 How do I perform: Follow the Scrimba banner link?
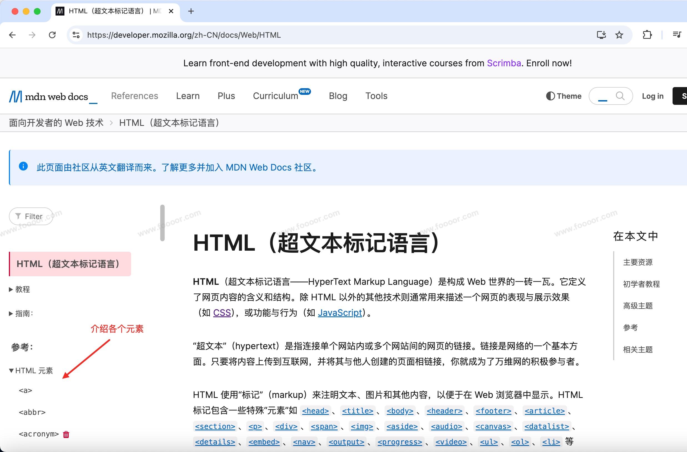click(x=504, y=63)
